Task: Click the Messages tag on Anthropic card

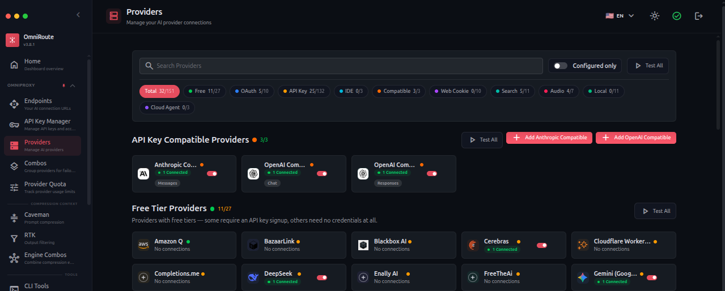Action: click(x=167, y=183)
